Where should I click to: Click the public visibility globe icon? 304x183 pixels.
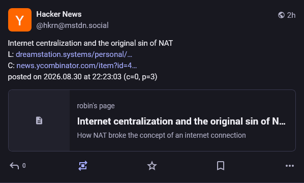(281, 15)
